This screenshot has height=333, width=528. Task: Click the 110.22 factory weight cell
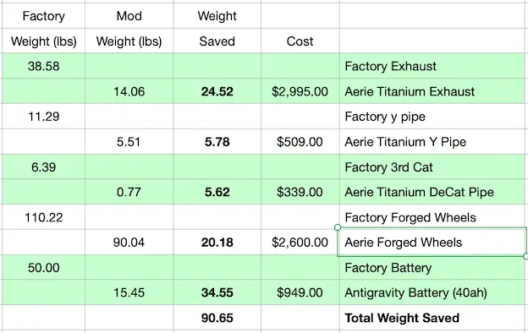point(43,217)
